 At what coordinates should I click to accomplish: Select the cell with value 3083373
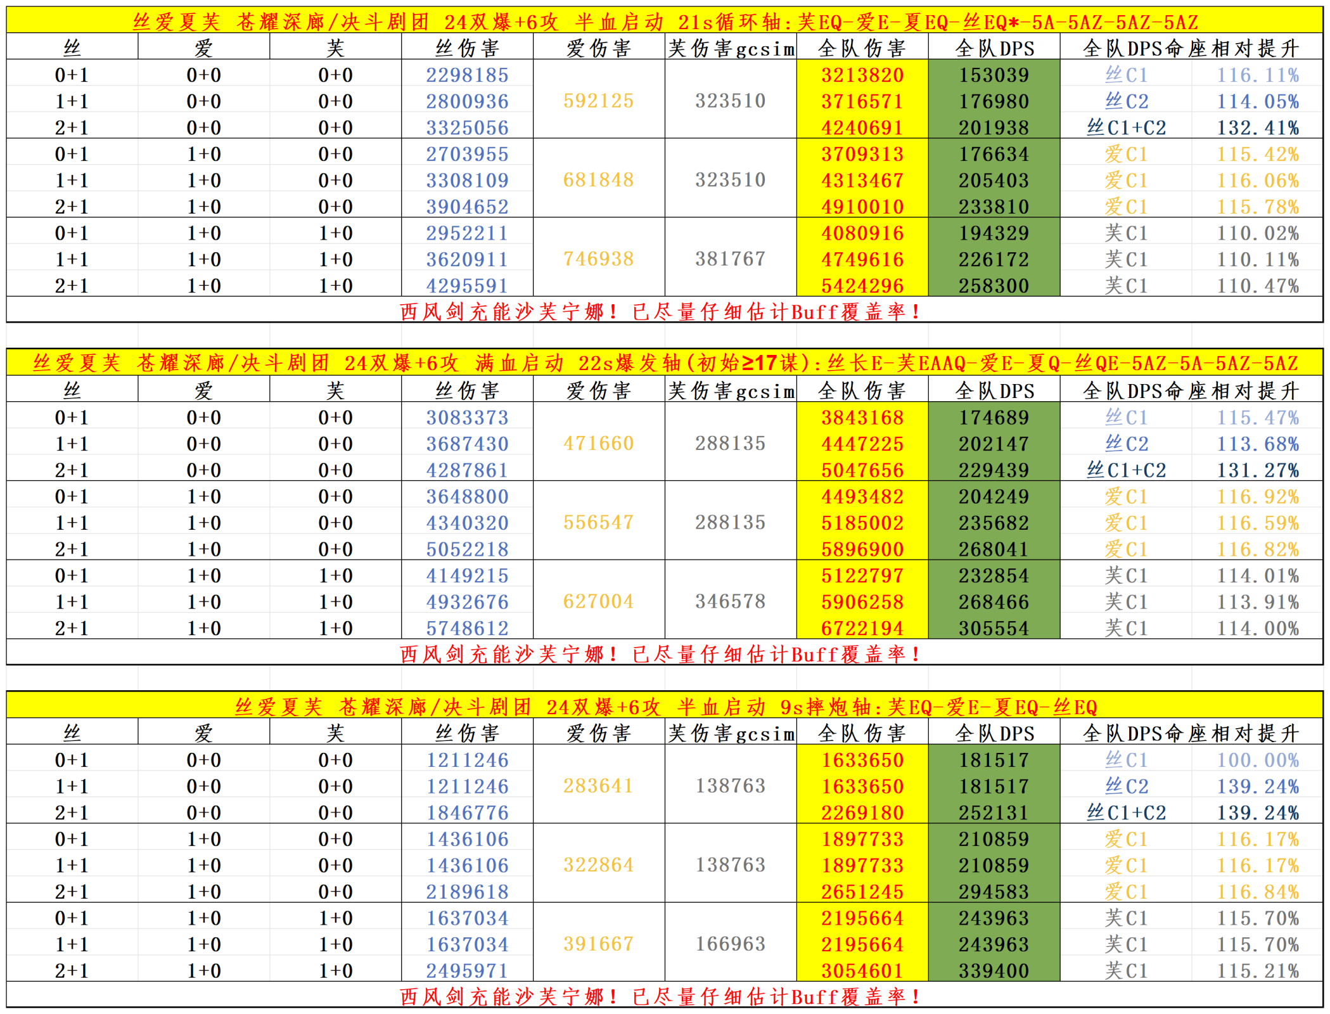click(x=467, y=418)
